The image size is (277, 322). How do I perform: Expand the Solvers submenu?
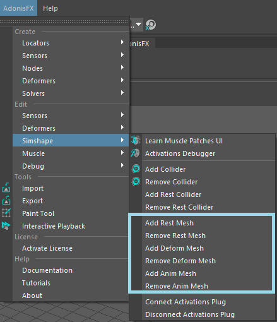[71, 93]
